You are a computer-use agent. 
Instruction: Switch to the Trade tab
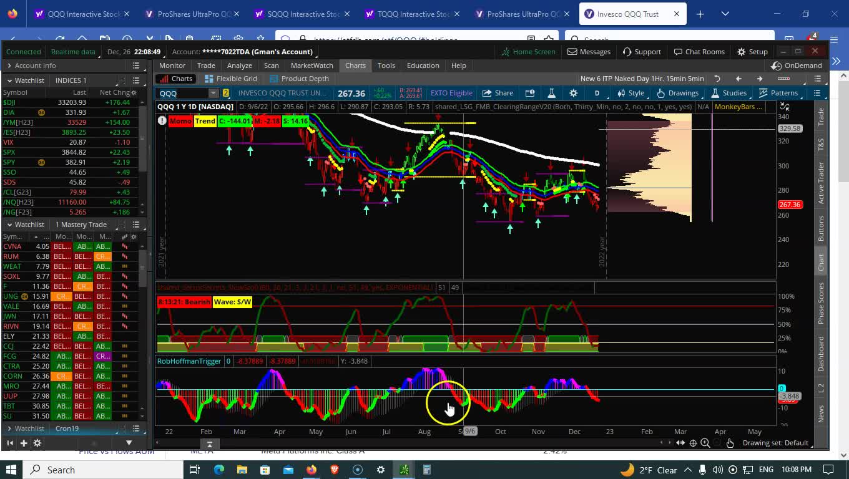coord(206,65)
